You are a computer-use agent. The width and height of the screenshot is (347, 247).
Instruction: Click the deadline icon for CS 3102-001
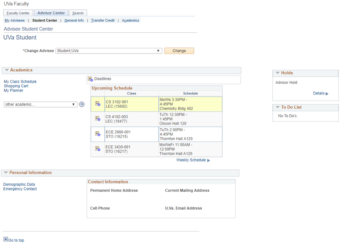[98, 104]
